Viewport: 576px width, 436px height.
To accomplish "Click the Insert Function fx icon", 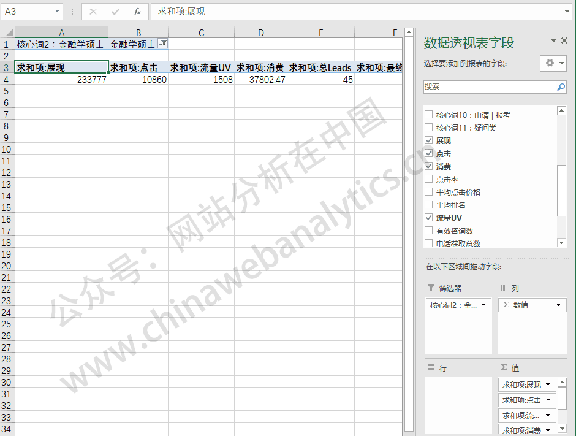I will pyautogui.click(x=137, y=12).
